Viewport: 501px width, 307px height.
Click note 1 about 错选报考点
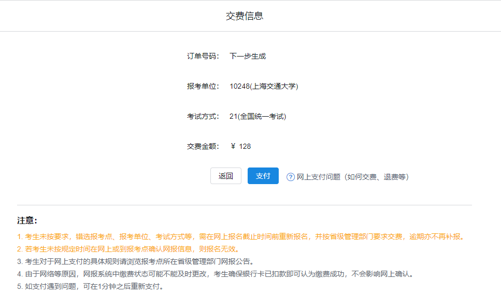(x=241, y=236)
